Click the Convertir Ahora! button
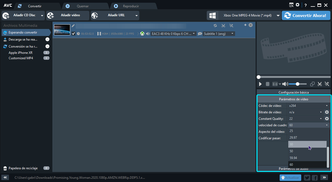Viewport: 332px width, 182px height. coord(306,15)
